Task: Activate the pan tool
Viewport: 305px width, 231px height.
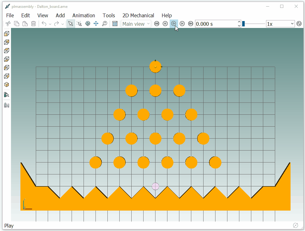Action: coord(96,24)
